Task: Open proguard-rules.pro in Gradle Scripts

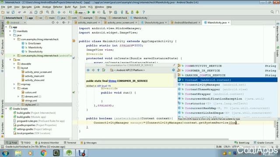Action: point(27,121)
